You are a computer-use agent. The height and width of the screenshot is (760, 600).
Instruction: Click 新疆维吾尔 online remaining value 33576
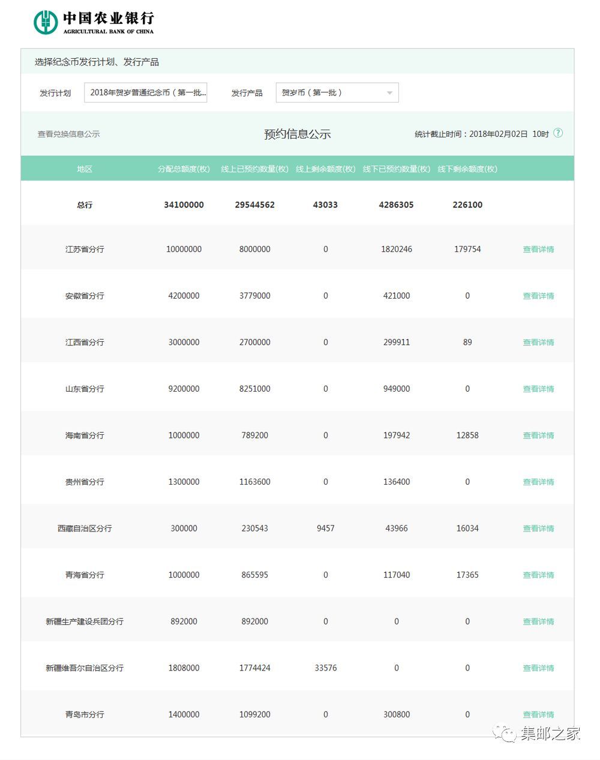point(325,668)
